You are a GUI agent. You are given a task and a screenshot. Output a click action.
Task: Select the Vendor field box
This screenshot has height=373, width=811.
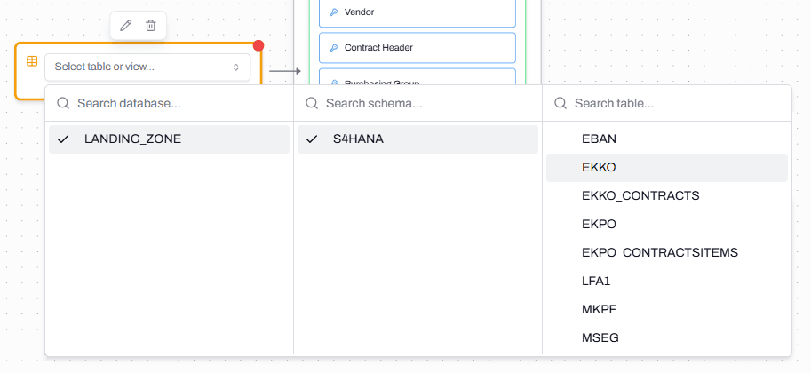point(417,12)
